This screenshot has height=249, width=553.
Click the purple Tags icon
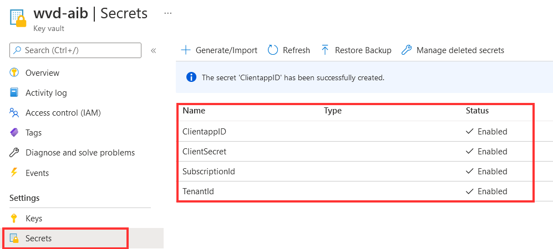point(14,133)
